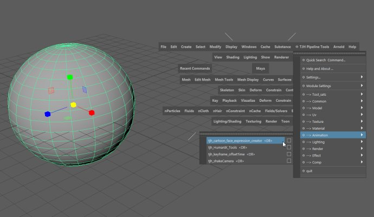374x217 pixels.
Task: Click the green Y-axis manipulator handle
Action: 69,77
